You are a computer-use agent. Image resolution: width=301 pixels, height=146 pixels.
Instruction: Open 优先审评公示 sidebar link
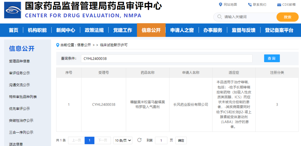pyautogui.click(x=19, y=109)
